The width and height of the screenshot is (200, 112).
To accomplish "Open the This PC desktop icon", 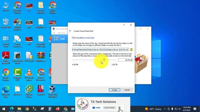I will click(6, 7).
